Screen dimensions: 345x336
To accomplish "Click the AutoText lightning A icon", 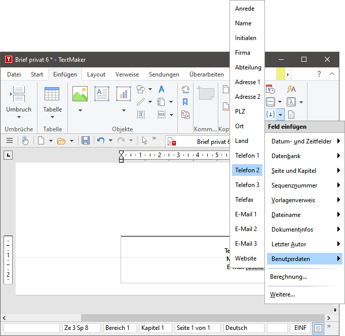I will pyautogui.click(x=291, y=89).
